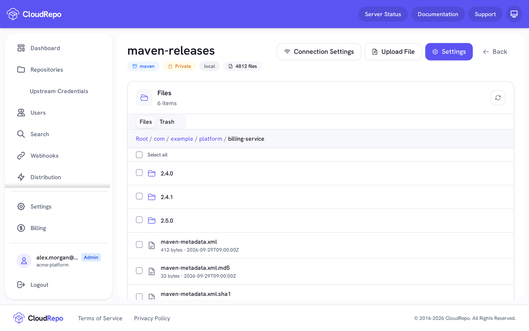Click the maven-metadata.xml file icon

(x=152, y=245)
